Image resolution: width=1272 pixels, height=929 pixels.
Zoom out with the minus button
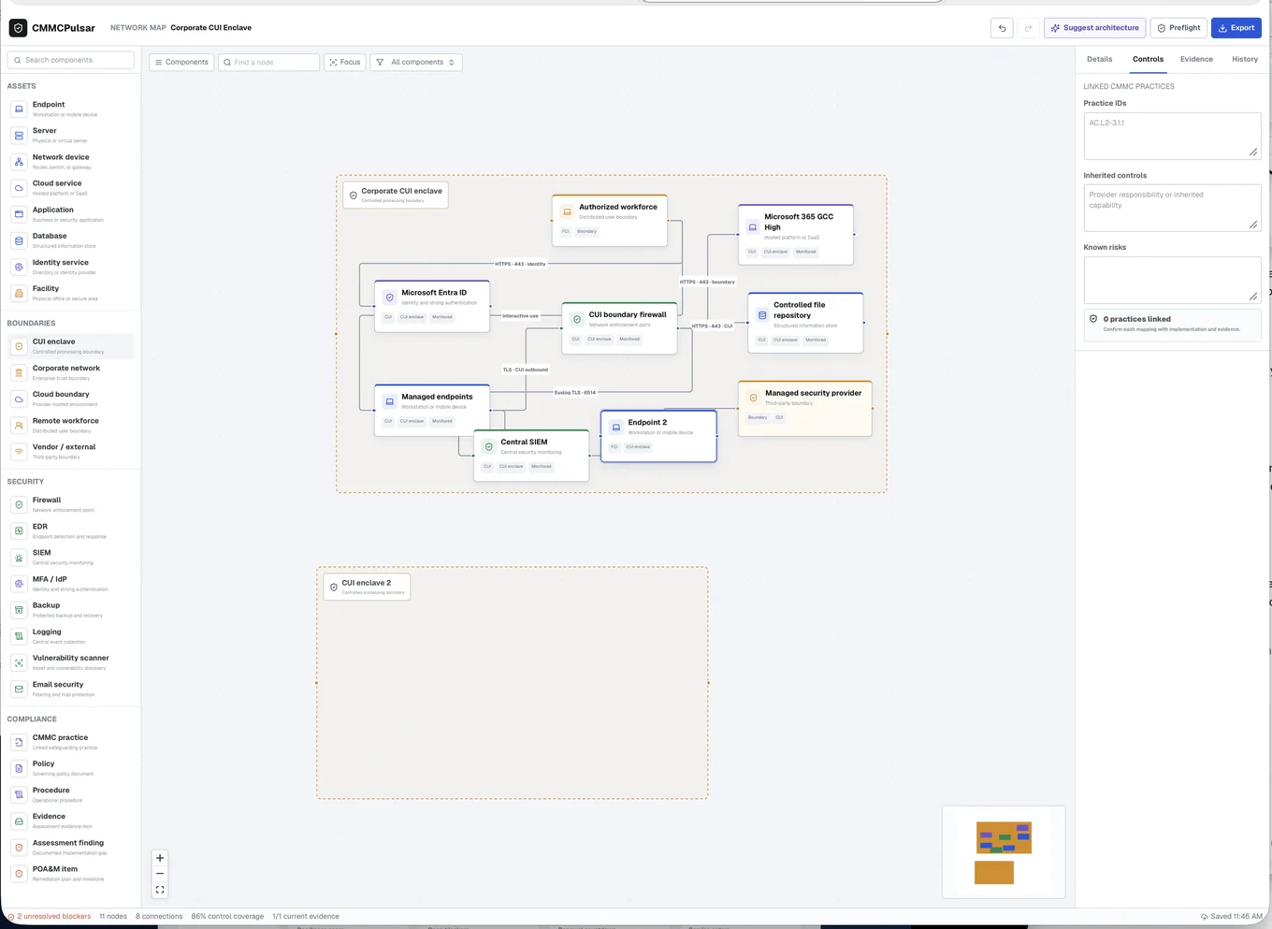(160, 874)
